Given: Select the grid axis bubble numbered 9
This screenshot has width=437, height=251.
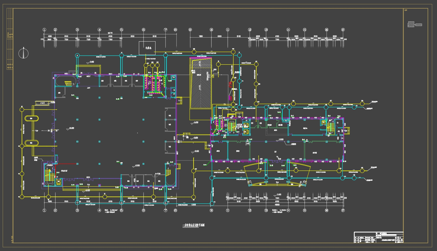Looking at the screenshot, I should (190, 30).
